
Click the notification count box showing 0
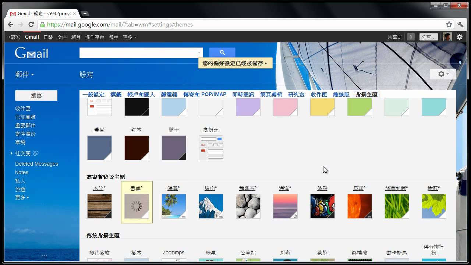[x=411, y=37]
